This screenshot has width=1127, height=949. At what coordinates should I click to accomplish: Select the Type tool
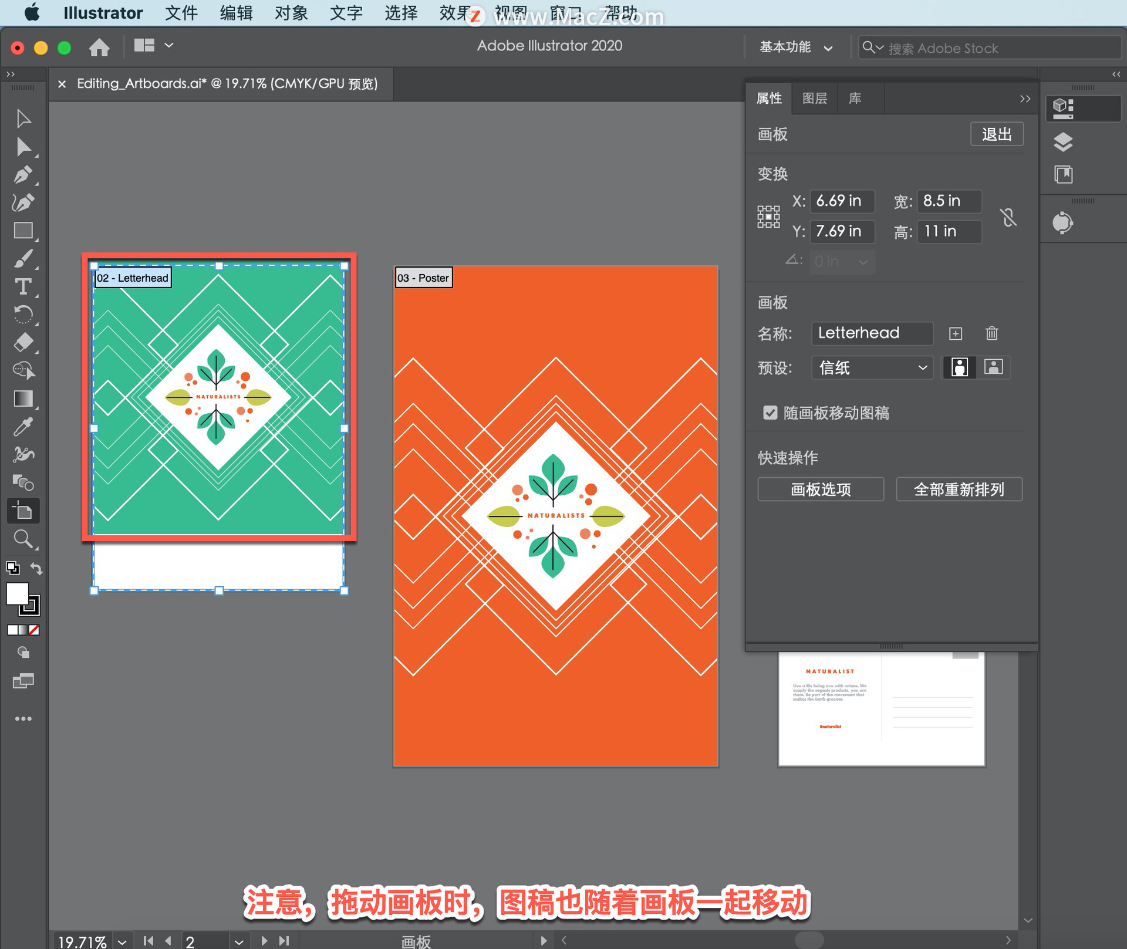click(23, 286)
